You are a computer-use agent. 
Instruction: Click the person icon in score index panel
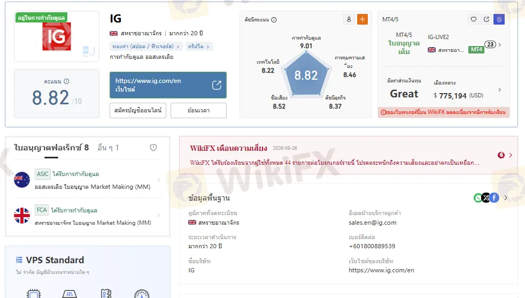point(349,19)
